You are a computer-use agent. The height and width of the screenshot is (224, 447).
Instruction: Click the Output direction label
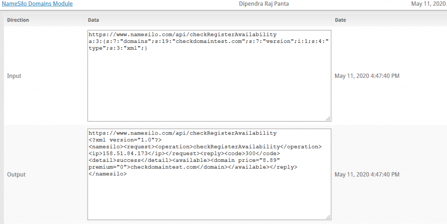tap(16, 174)
